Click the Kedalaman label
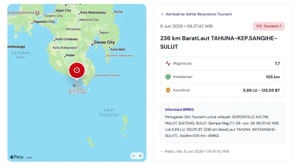 click(183, 77)
